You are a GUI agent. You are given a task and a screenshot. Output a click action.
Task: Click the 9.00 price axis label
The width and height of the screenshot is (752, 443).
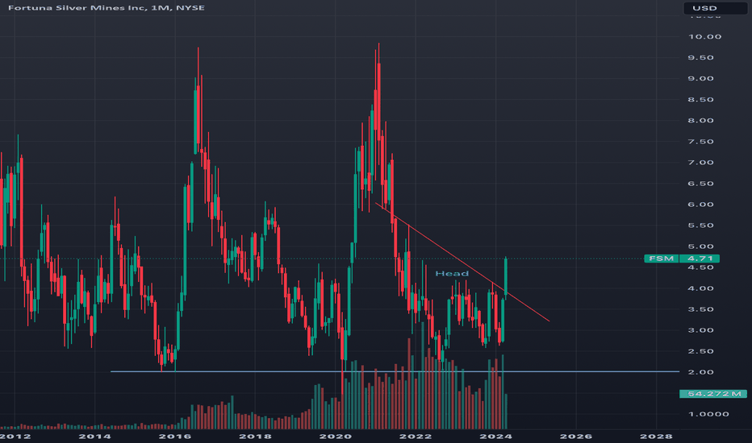pyautogui.click(x=700, y=79)
